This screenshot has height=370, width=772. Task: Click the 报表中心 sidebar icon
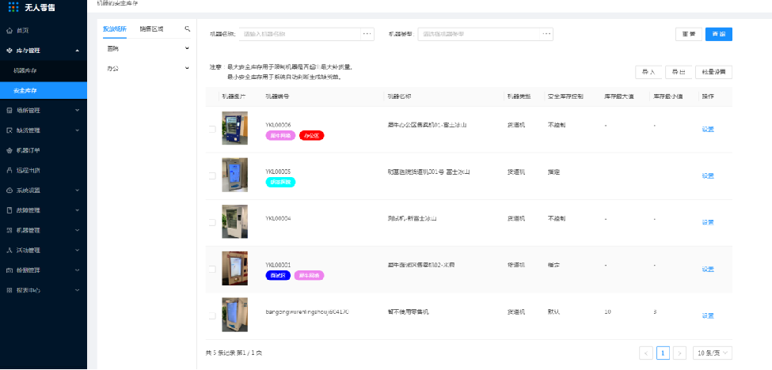coord(10,290)
